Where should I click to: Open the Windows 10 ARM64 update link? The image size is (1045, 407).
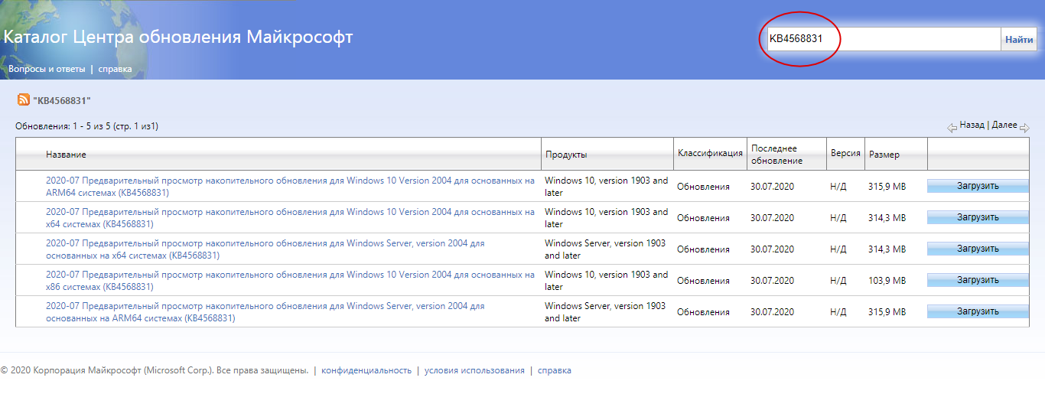(290, 187)
